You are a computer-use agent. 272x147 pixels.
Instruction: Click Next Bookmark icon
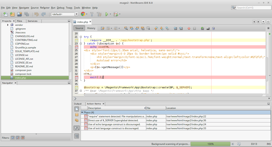click(x=162, y=28)
